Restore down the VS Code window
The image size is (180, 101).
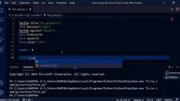tap(174, 3)
